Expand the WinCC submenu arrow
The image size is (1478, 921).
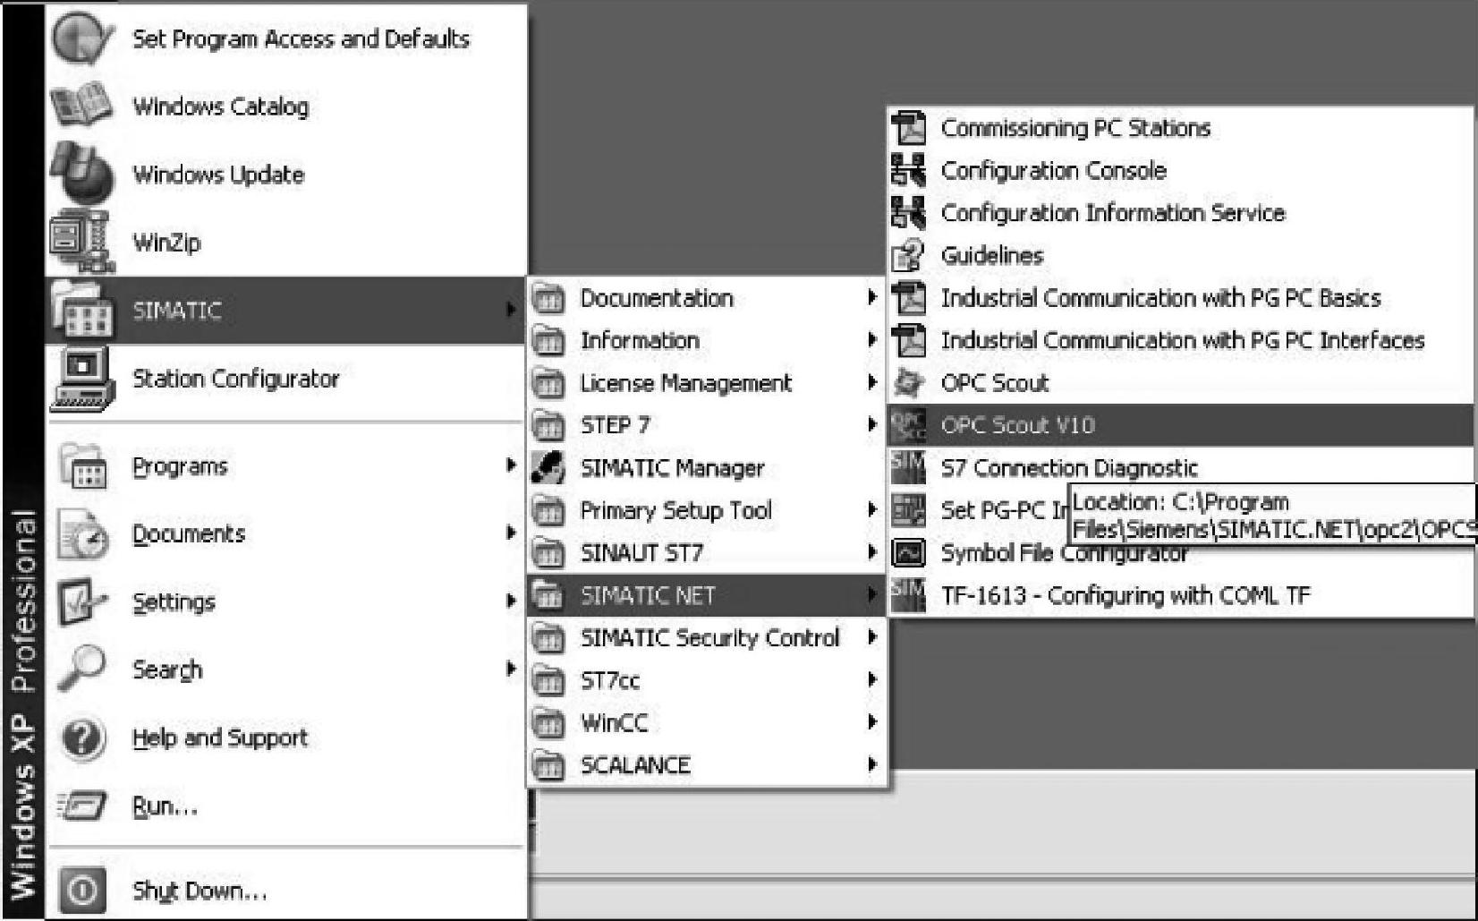[x=871, y=722]
